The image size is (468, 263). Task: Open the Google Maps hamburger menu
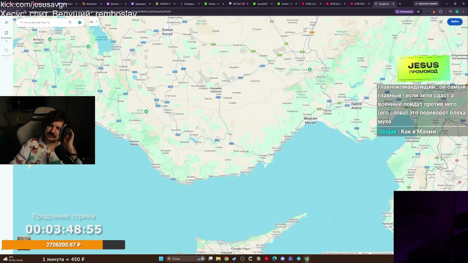point(6,23)
